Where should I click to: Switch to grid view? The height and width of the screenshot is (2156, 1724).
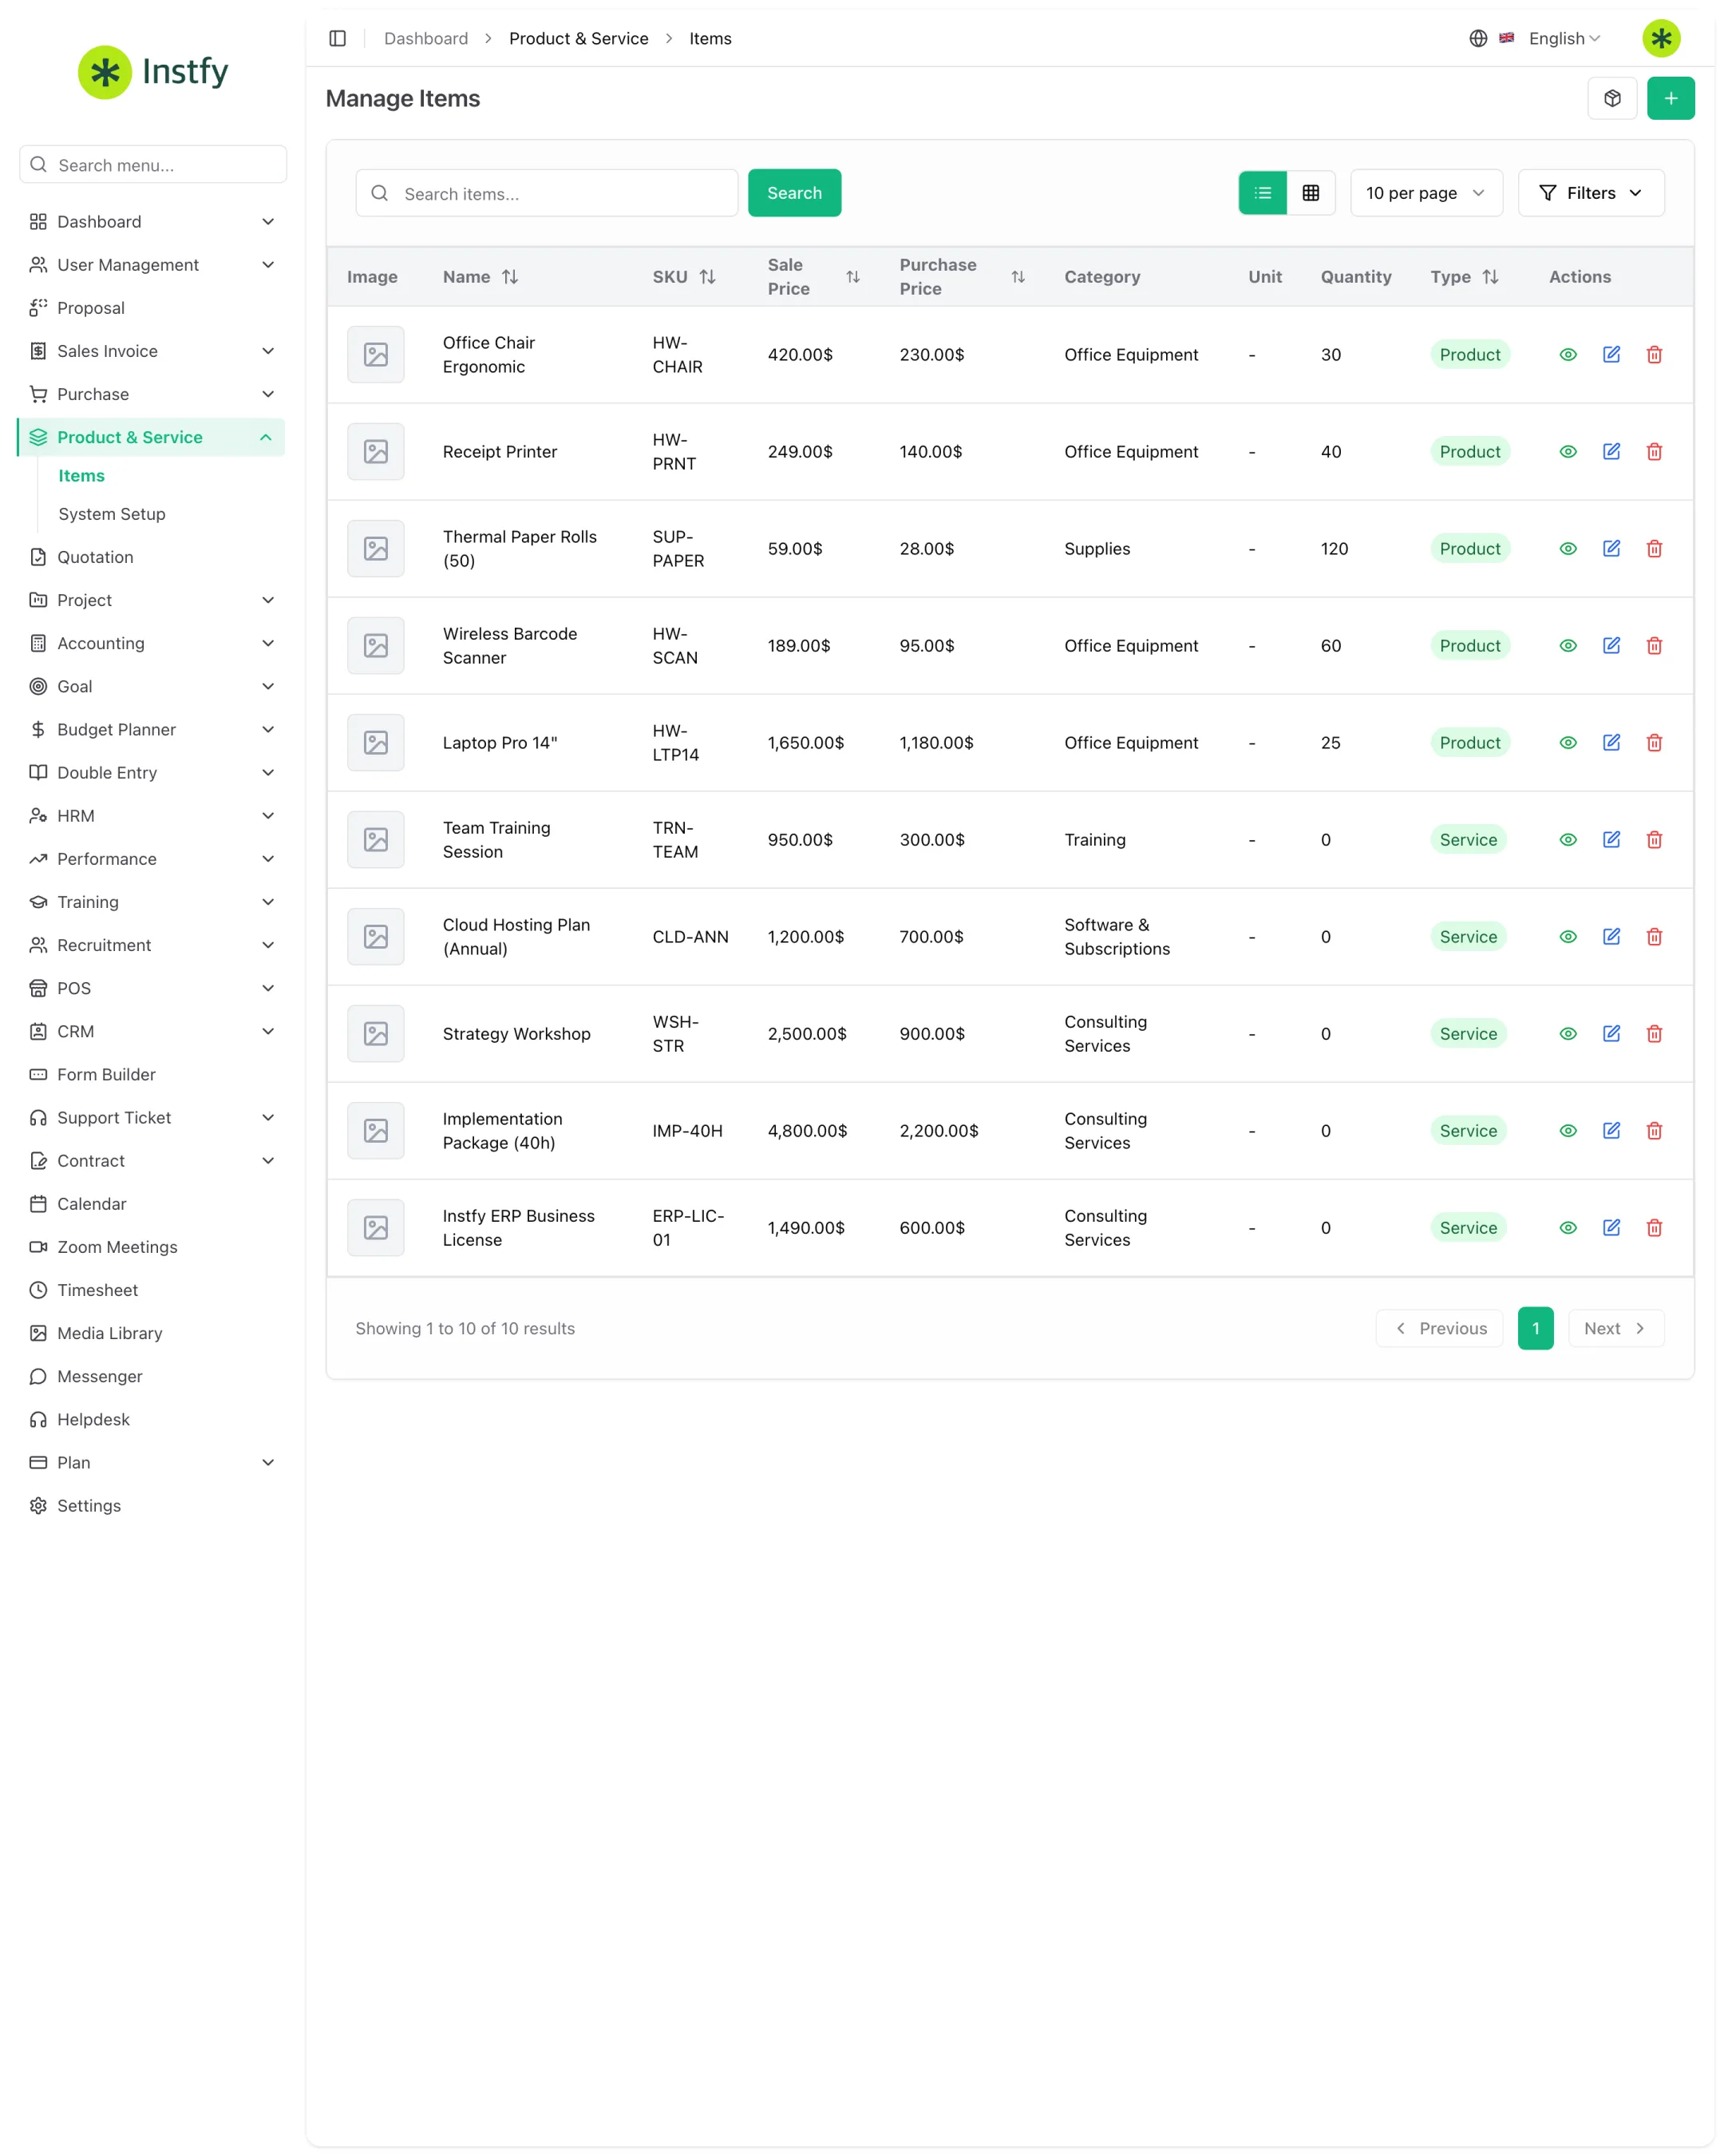[1311, 193]
